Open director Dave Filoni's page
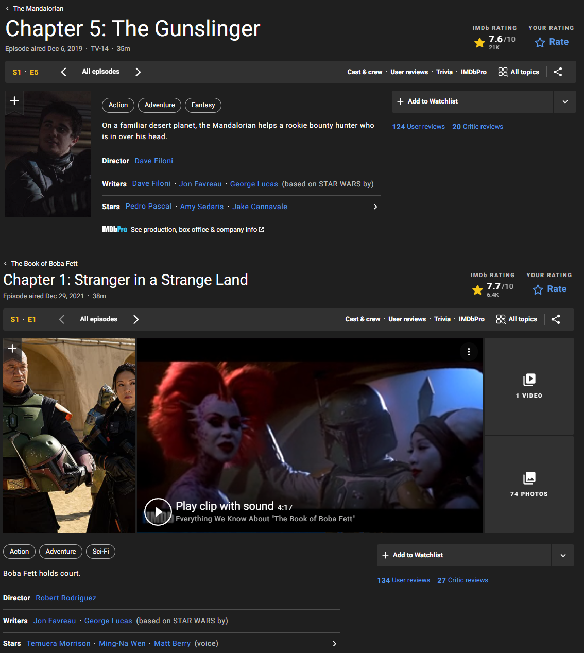 [154, 161]
